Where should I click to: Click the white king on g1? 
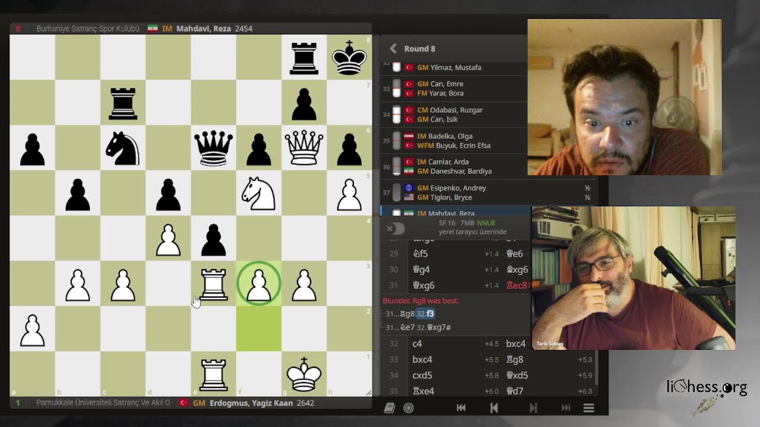point(304,374)
